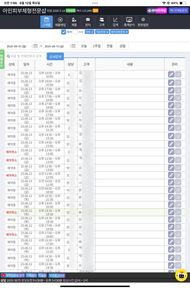
Task: Expand the 현황보드 side panel tab
Action: point(2,59)
